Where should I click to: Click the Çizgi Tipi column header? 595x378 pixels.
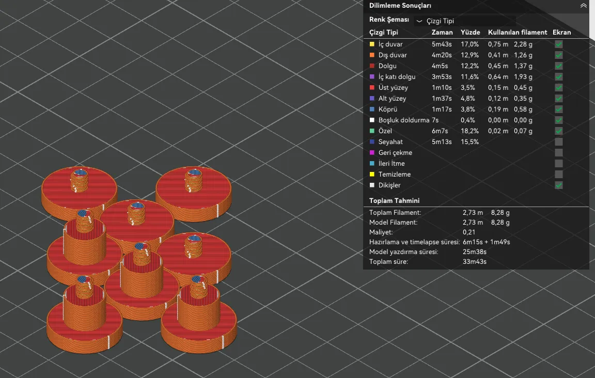click(384, 32)
